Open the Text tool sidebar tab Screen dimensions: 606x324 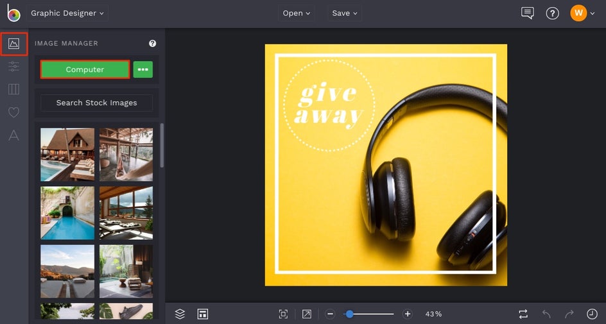pos(13,135)
